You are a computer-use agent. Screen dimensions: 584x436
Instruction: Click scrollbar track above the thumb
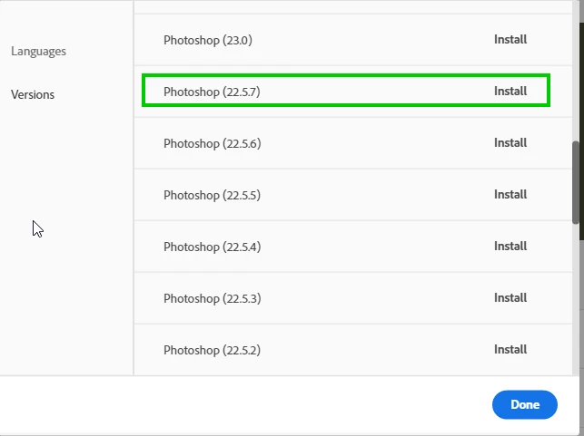(577, 73)
